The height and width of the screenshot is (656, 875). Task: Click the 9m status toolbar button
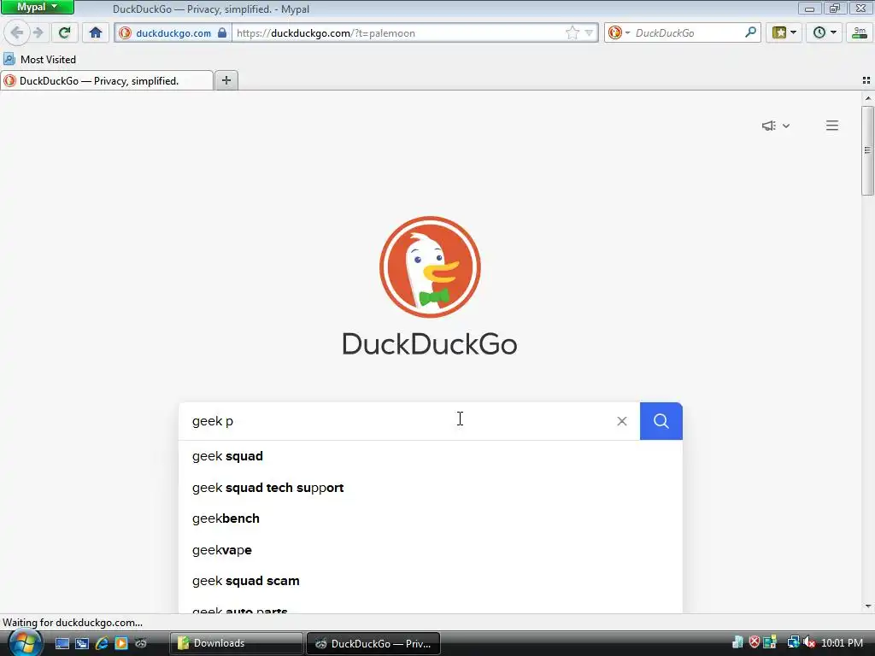860,33
